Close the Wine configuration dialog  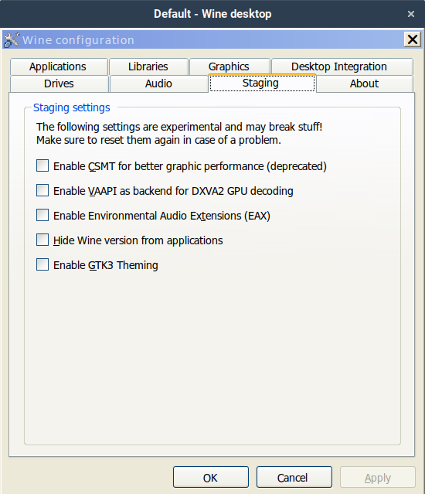(413, 39)
